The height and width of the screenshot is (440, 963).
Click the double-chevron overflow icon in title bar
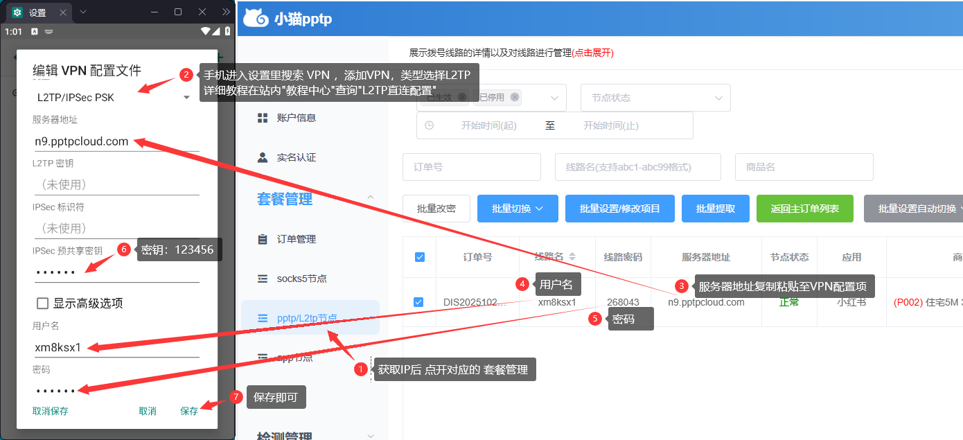coord(226,12)
